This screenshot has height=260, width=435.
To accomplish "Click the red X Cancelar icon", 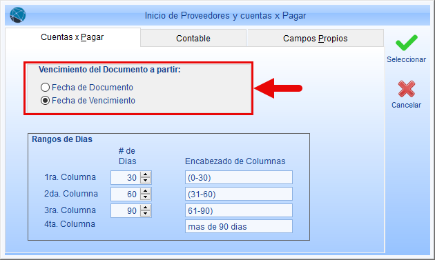I will (x=407, y=89).
